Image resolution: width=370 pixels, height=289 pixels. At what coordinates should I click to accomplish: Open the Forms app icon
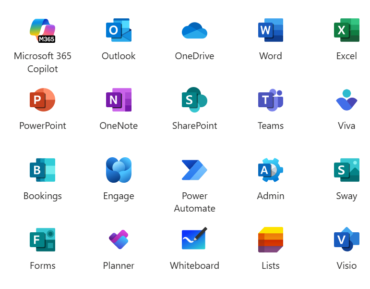coord(43,240)
